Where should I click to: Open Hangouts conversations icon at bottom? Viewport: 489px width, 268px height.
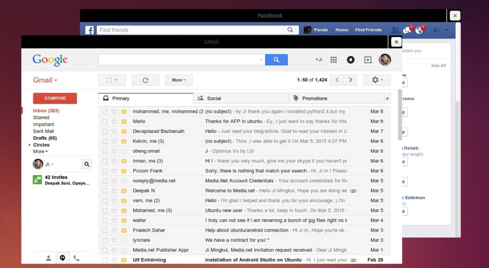point(63,258)
